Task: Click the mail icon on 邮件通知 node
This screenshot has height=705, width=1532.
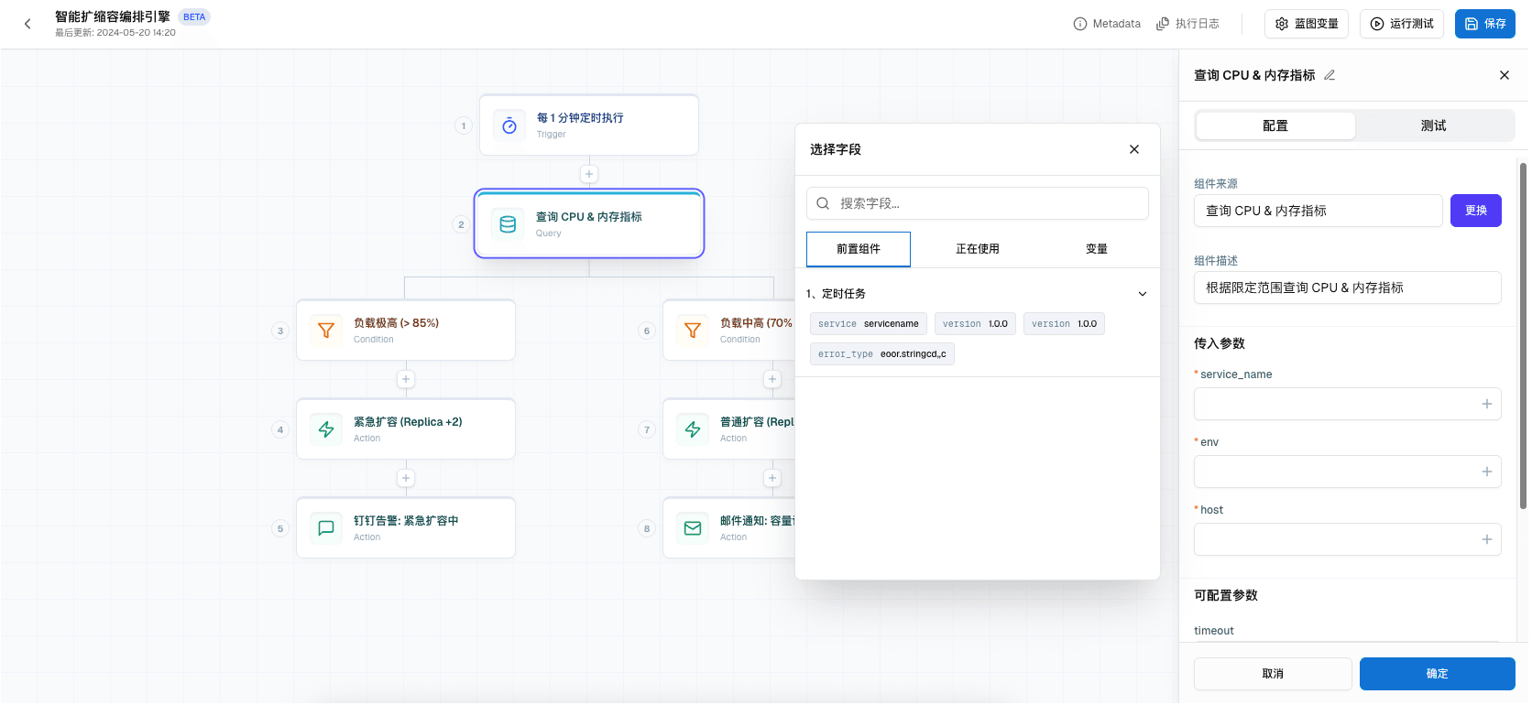Action: [x=693, y=528]
